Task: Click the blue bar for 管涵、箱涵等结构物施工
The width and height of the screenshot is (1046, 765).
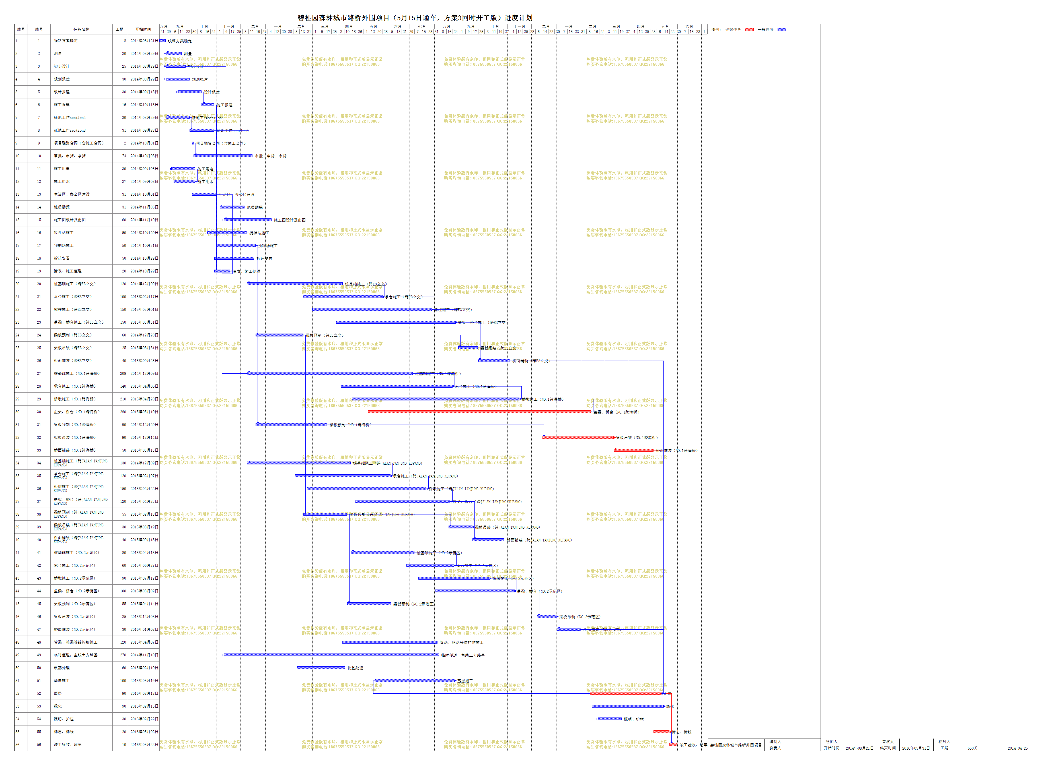Action: (x=390, y=642)
